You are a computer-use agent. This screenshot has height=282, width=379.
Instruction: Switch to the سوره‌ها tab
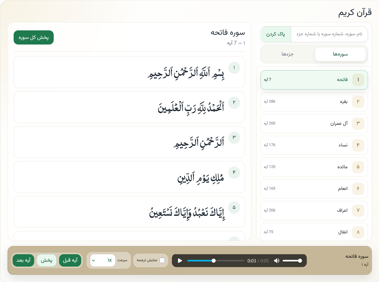tap(340, 54)
